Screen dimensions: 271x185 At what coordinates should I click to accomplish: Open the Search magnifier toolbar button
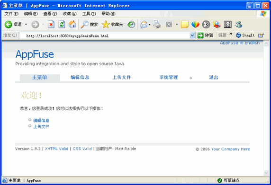[90, 25]
